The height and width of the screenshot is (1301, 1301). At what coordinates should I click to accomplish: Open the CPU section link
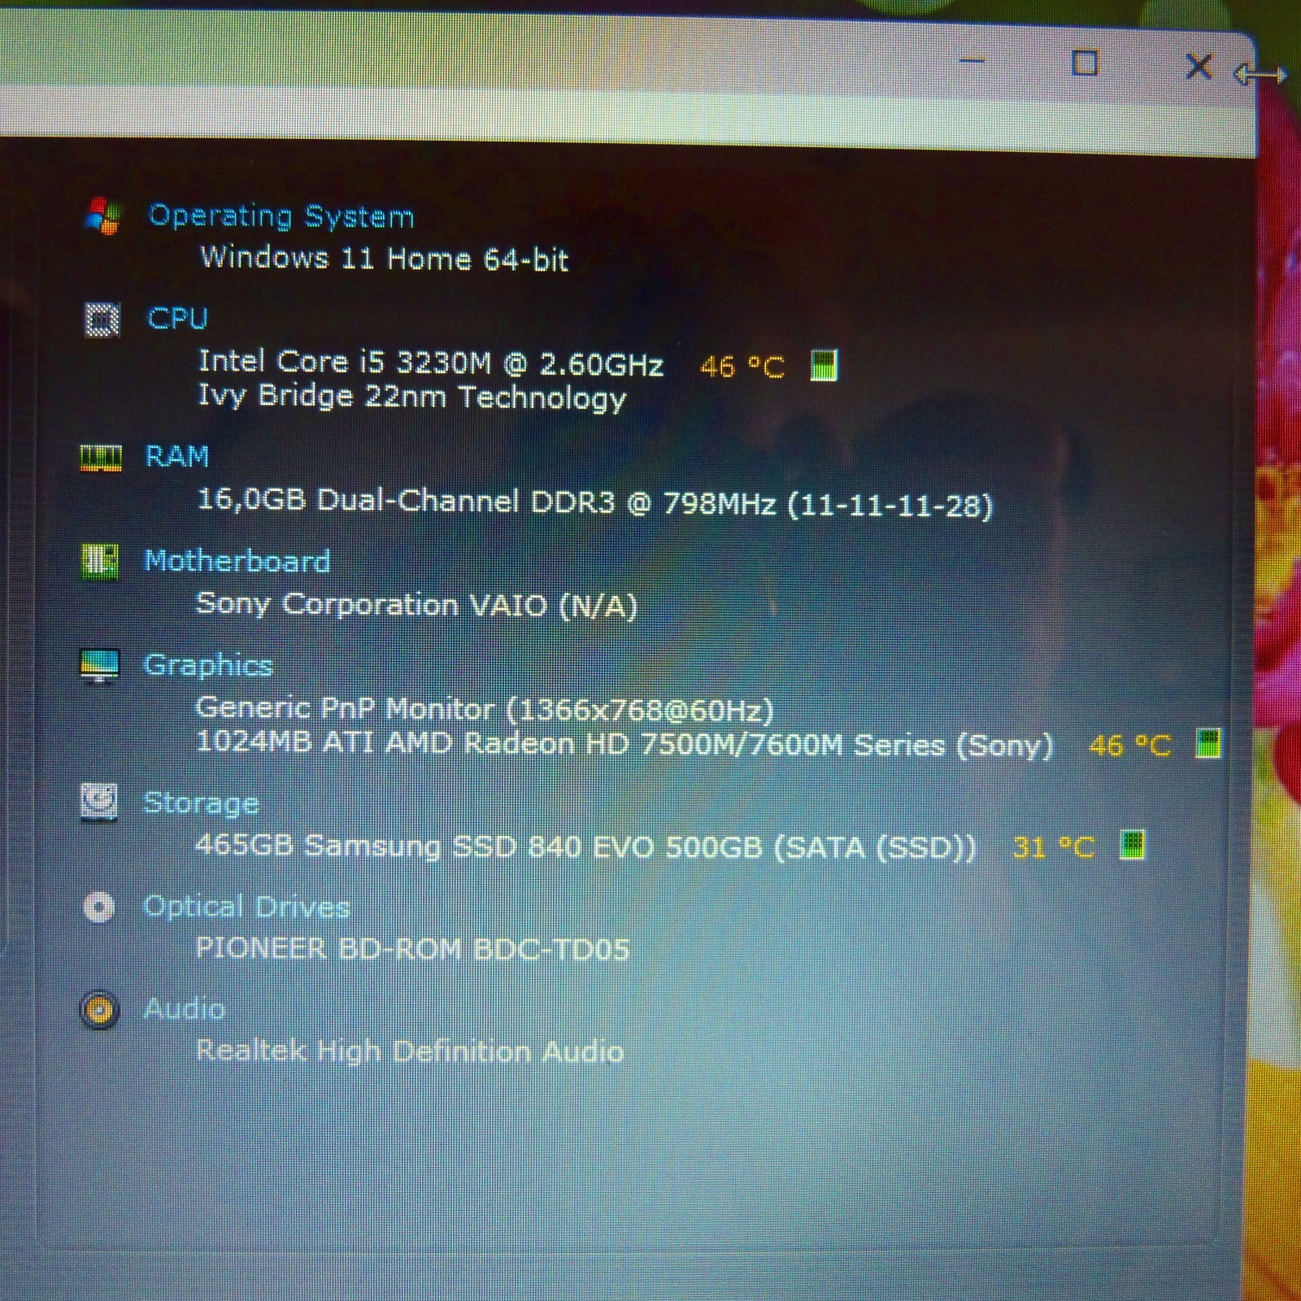click(x=178, y=318)
